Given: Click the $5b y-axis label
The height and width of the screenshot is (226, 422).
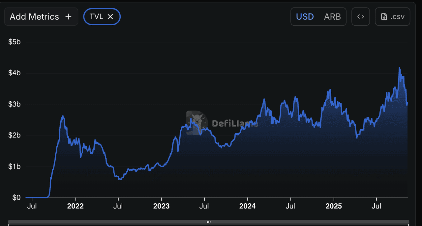Looking at the screenshot, I should (x=14, y=42).
